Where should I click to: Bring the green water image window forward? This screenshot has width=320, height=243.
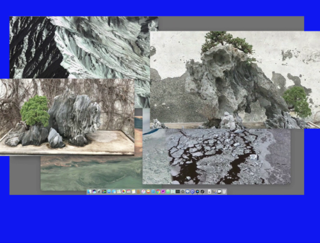click(x=92, y=173)
